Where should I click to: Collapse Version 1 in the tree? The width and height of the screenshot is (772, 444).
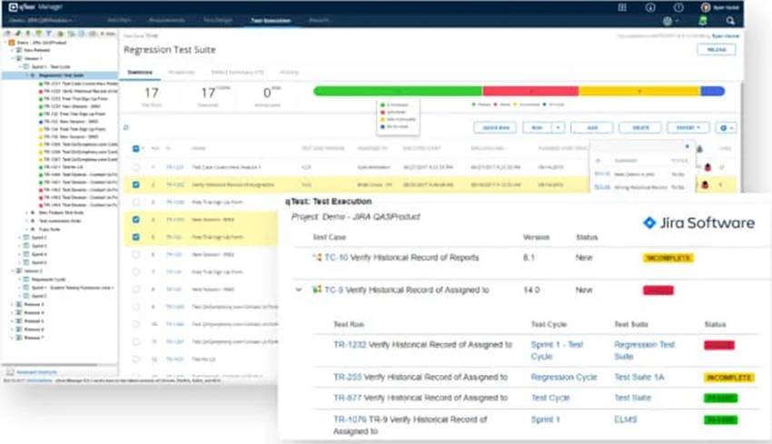pyautogui.click(x=12, y=58)
